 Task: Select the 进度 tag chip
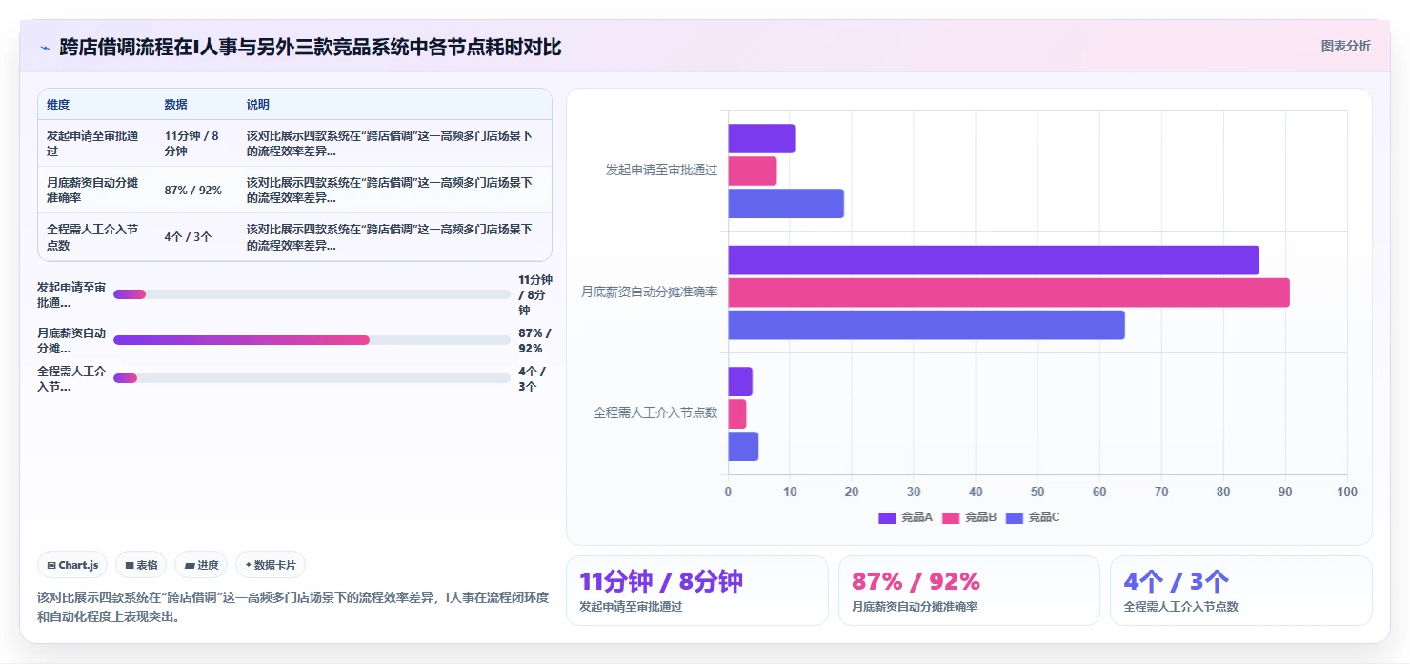tap(201, 565)
